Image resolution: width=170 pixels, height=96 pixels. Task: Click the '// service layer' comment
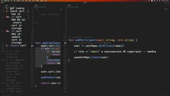pos(80,37)
